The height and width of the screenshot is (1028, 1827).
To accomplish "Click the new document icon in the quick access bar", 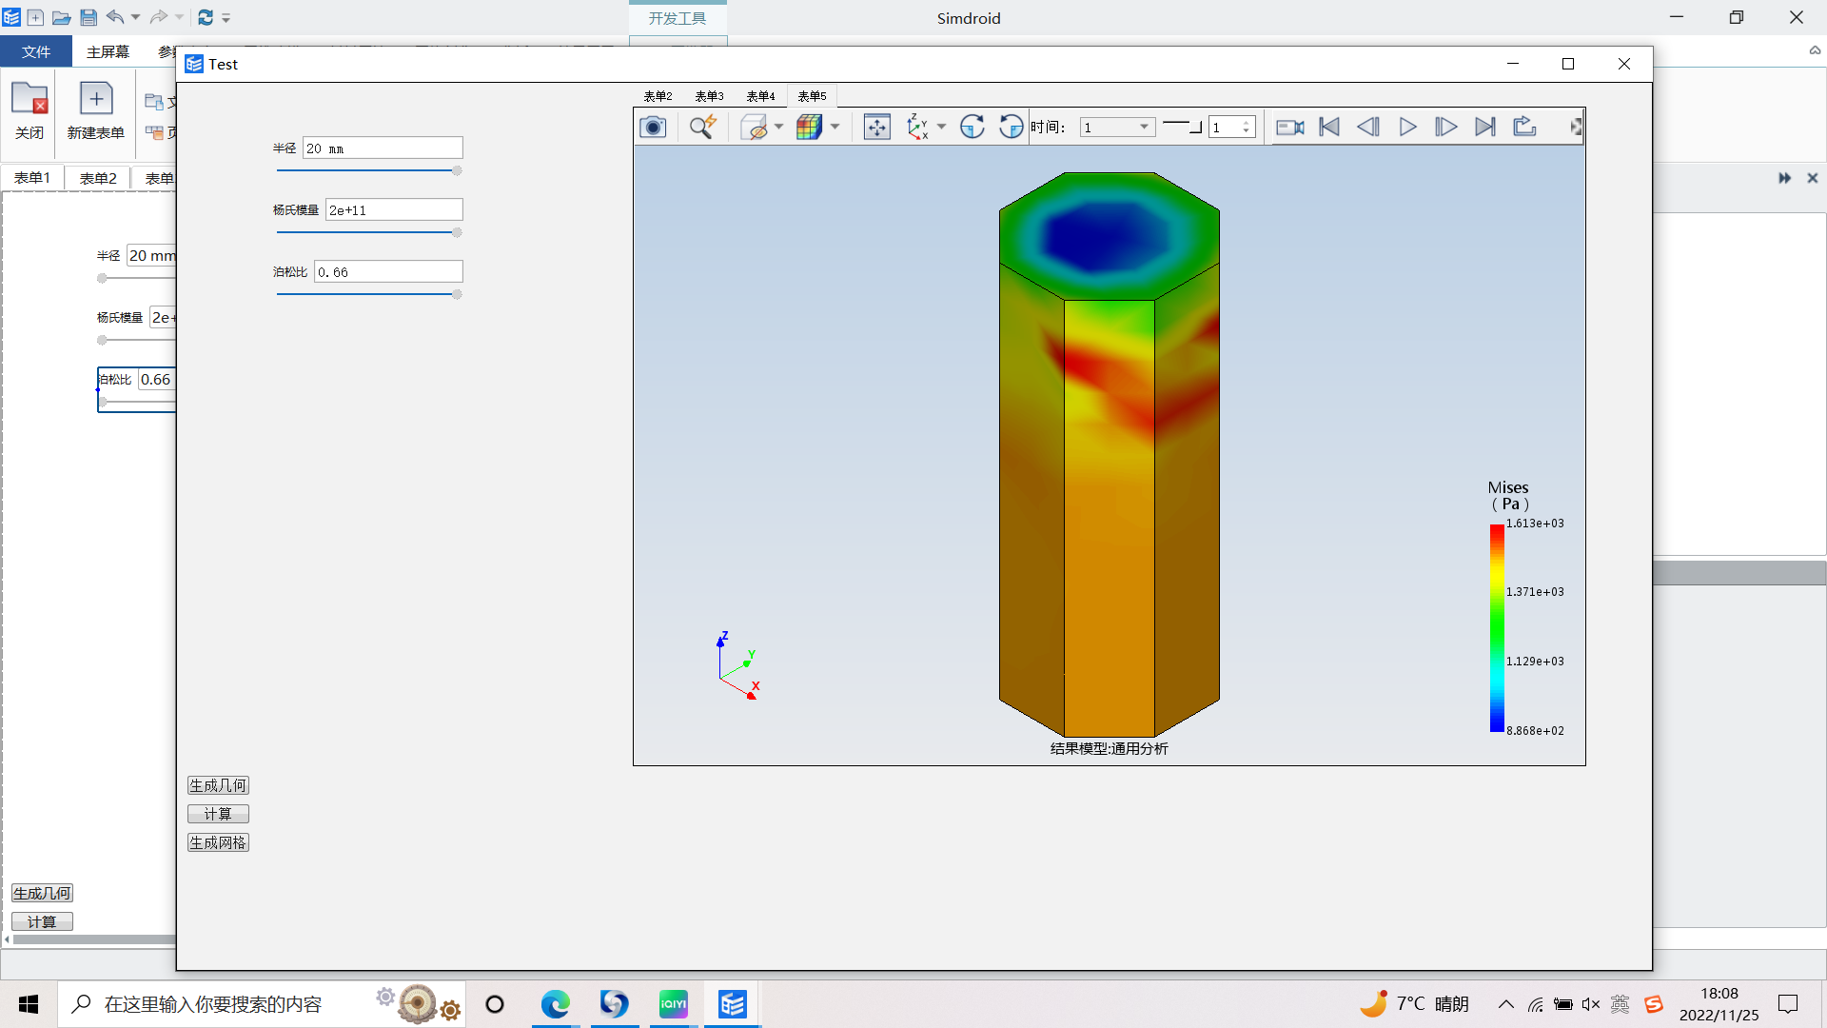I will (x=35, y=17).
